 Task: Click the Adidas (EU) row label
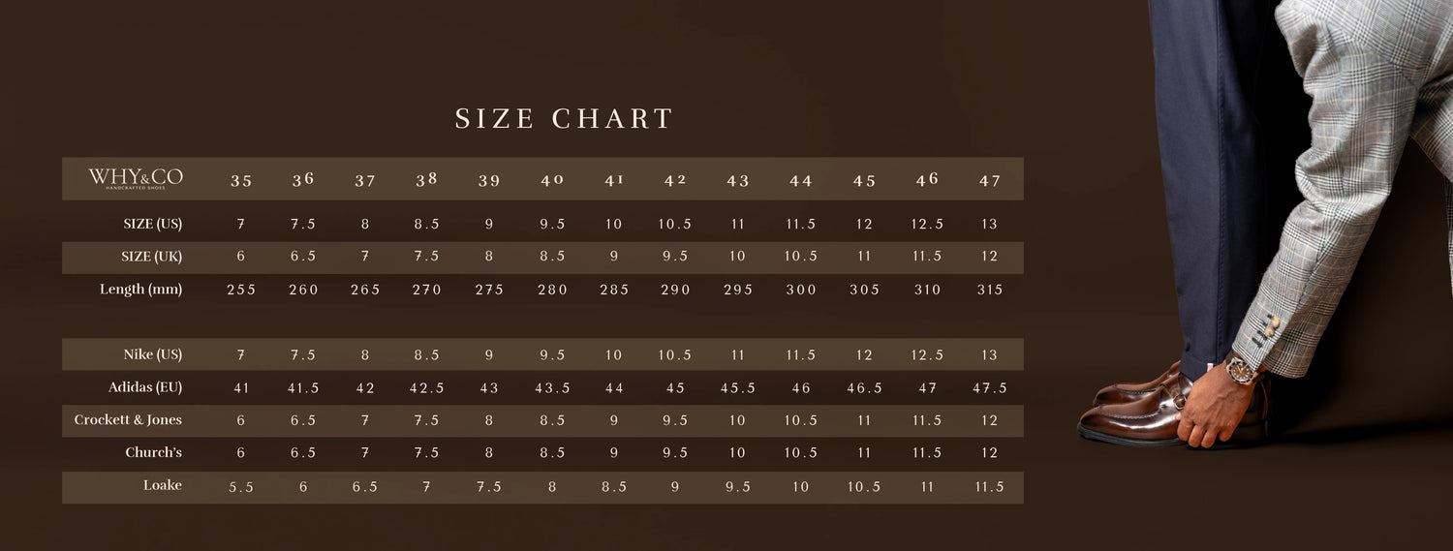coord(145,387)
